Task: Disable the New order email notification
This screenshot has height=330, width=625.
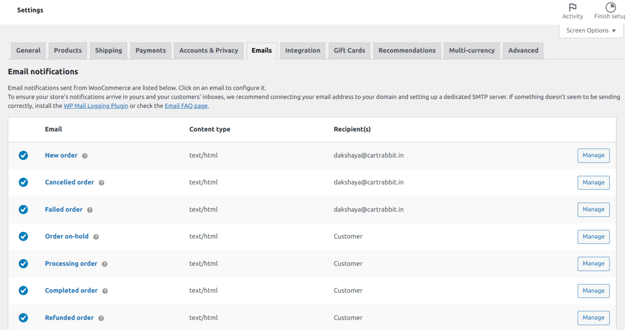Action: click(x=23, y=156)
